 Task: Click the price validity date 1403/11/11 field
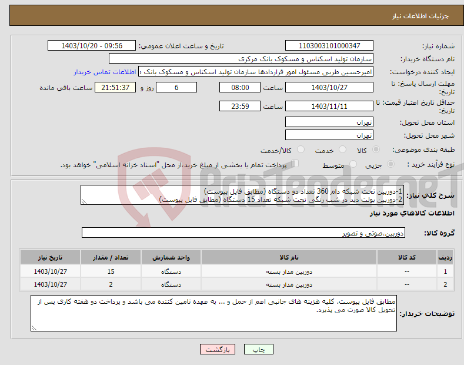pyautogui.click(x=329, y=106)
